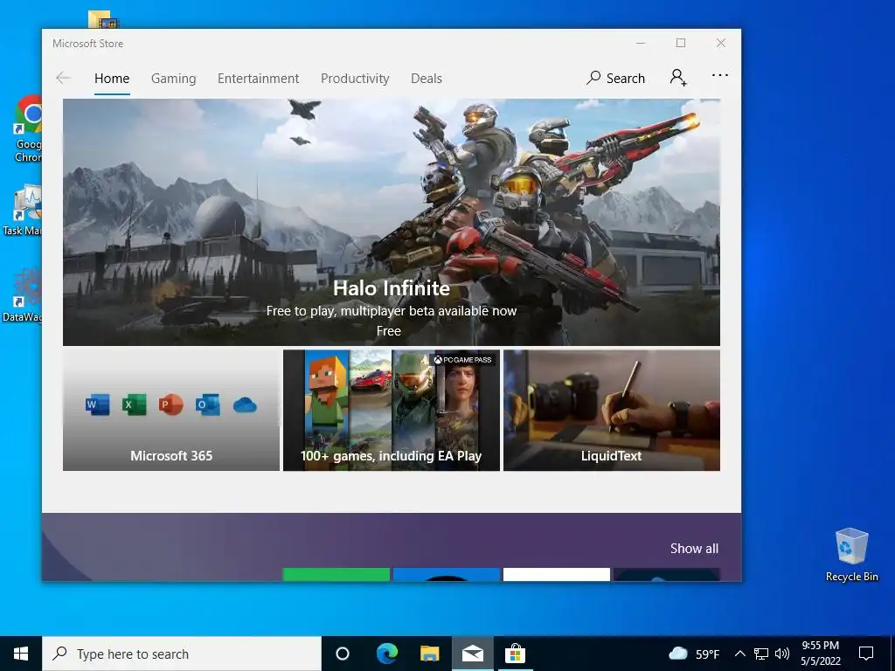Click the Outlook icon in Microsoft 365 tile
The image size is (895, 671).
(x=208, y=405)
